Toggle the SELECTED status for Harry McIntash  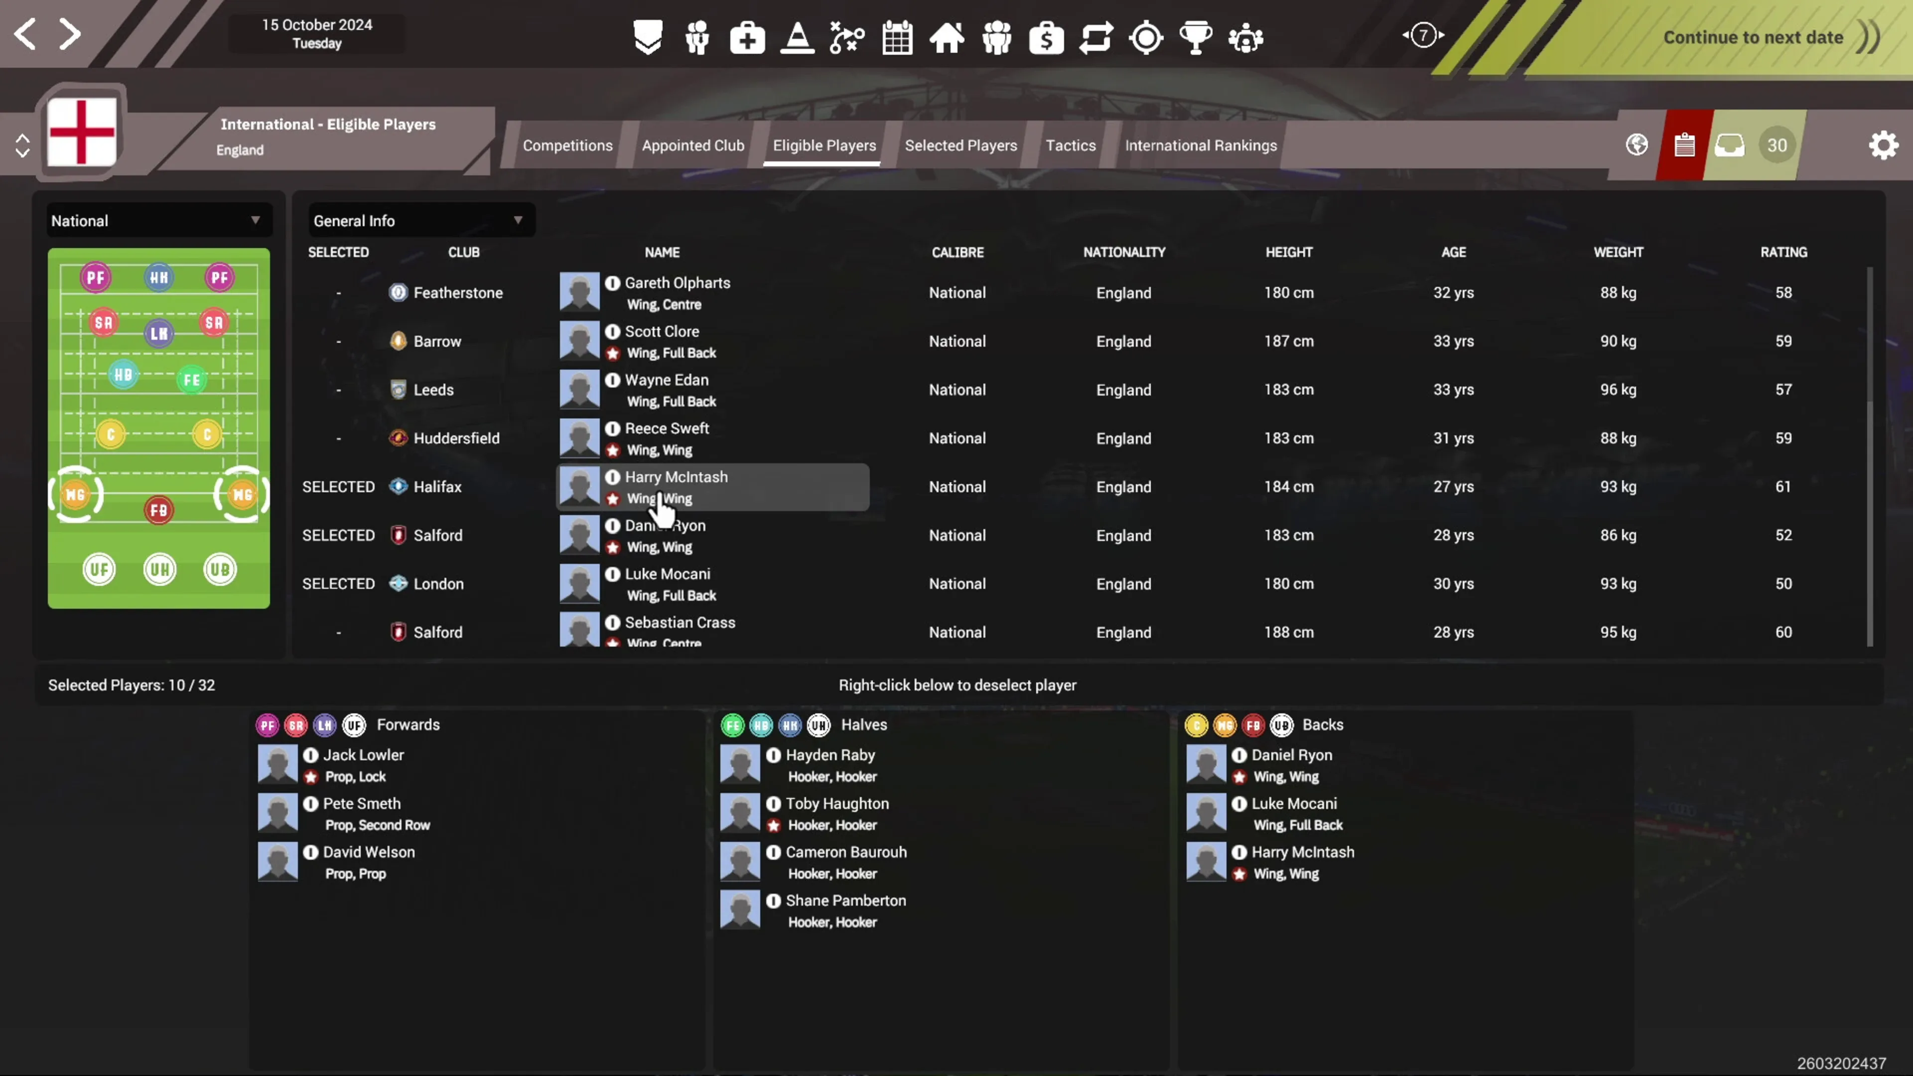click(338, 487)
